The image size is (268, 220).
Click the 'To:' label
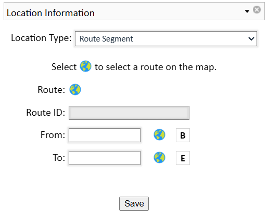tap(59, 158)
